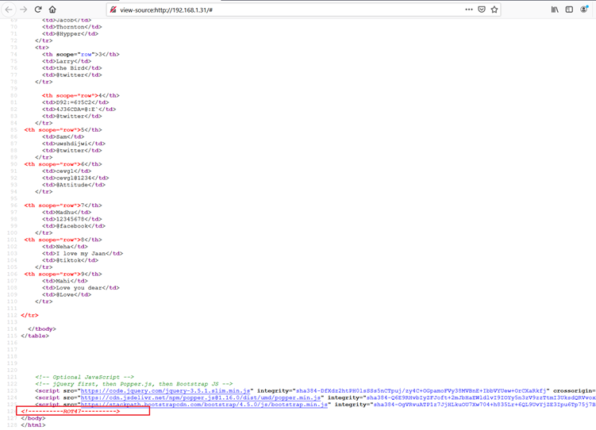
Task: Click the Optional JavaScript comment line
Action: (x=84, y=377)
